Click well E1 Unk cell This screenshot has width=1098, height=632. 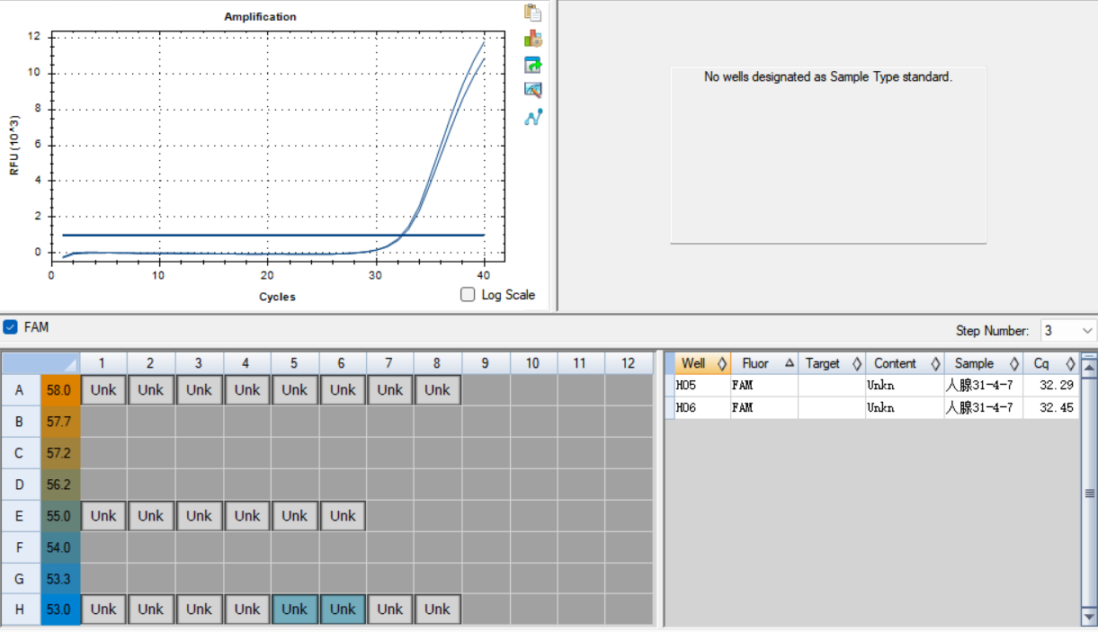(103, 516)
